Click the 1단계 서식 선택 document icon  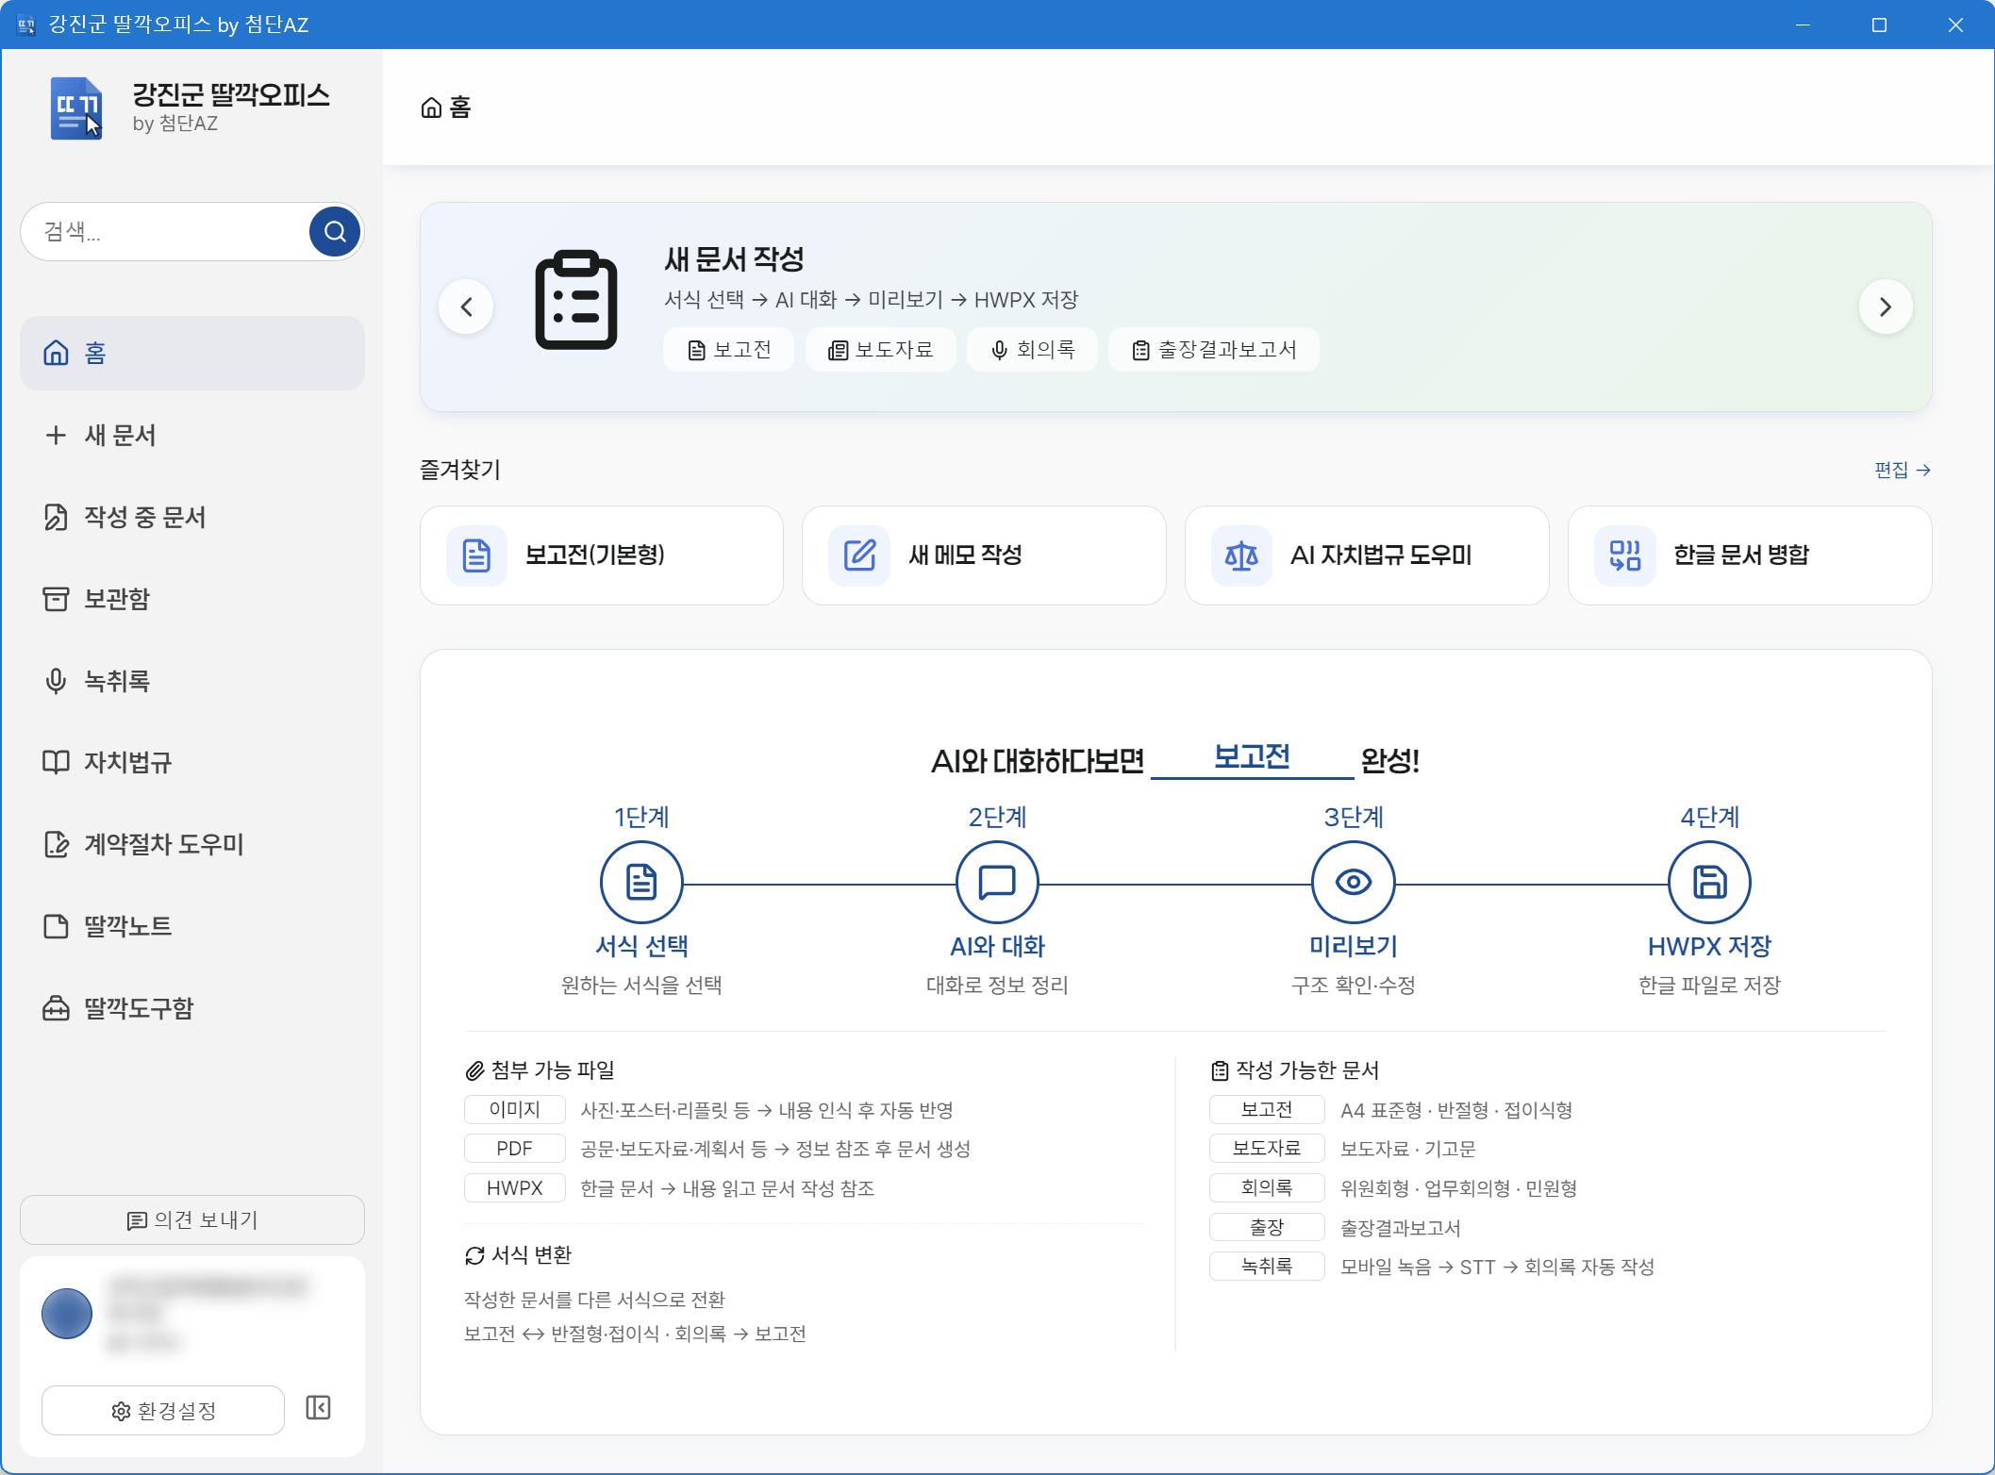point(641,883)
